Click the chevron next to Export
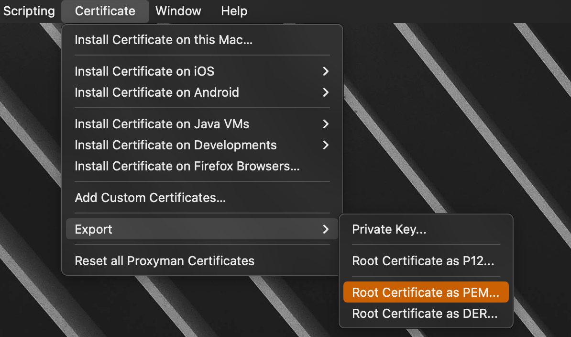The width and height of the screenshot is (571, 337). [326, 229]
